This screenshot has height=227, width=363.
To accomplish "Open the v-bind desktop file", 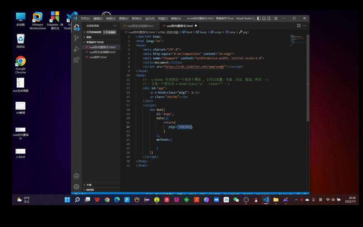I will (x=20, y=153).
